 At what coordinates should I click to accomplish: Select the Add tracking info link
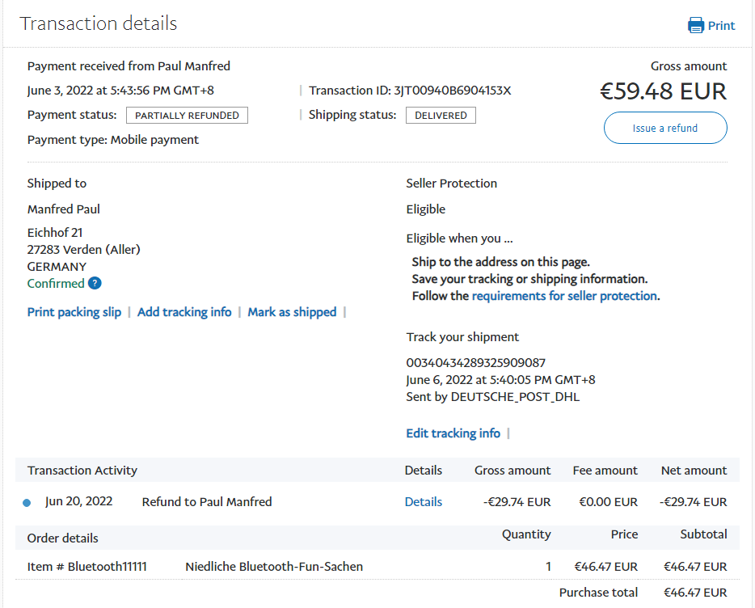tap(184, 312)
